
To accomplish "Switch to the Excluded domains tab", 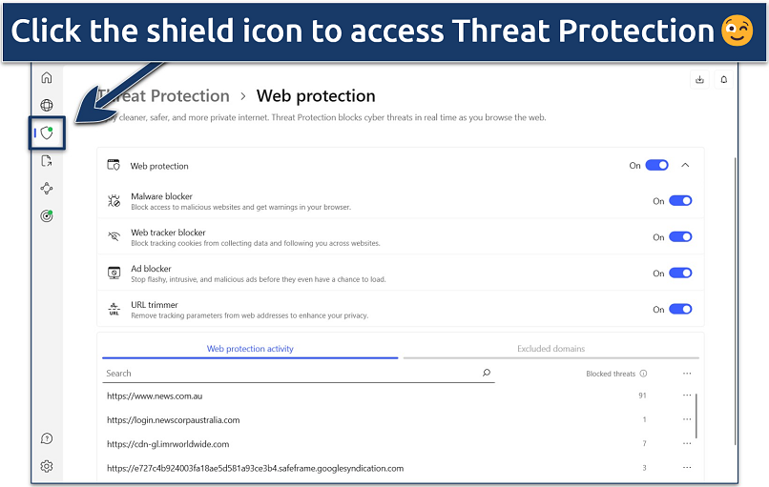I will click(x=551, y=349).
